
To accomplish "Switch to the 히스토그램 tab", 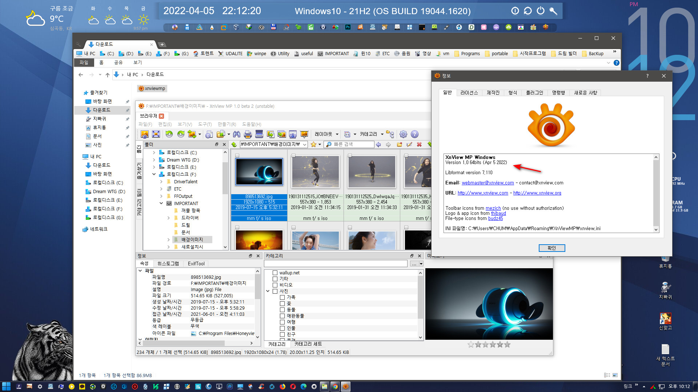I will point(168,264).
